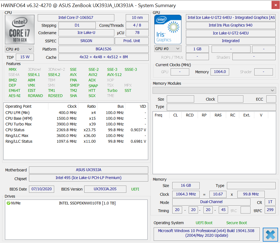Select the CPU Base (HFM) row
Viewport: 280px width, 243px height.
click(76, 118)
